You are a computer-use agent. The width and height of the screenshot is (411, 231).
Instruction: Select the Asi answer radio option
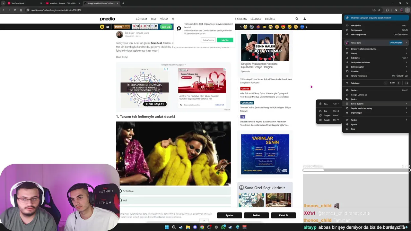point(120,200)
